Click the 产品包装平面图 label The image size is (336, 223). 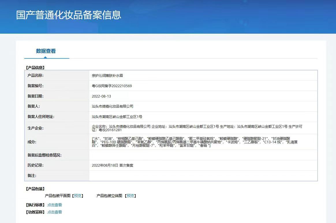coord(58,196)
